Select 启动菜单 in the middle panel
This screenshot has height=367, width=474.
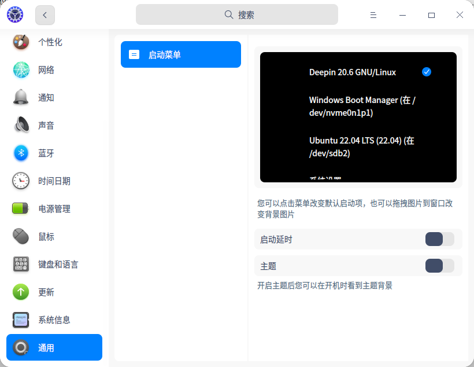(x=180, y=54)
